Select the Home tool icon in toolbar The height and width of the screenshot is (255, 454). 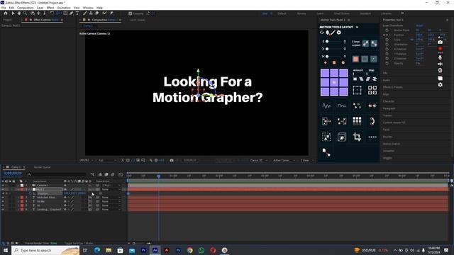click(6, 13)
